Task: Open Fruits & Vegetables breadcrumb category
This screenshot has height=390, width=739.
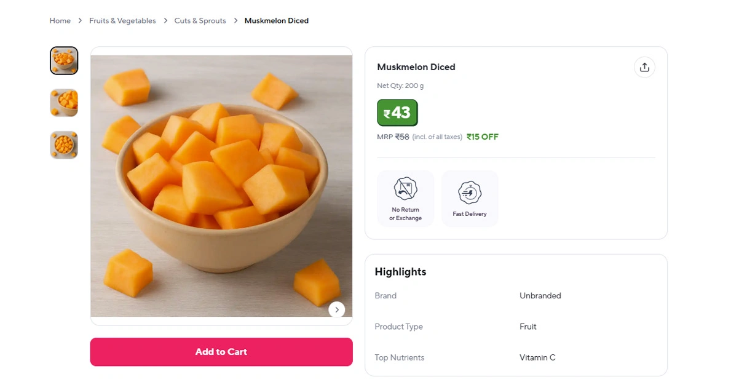Action: (122, 21)
